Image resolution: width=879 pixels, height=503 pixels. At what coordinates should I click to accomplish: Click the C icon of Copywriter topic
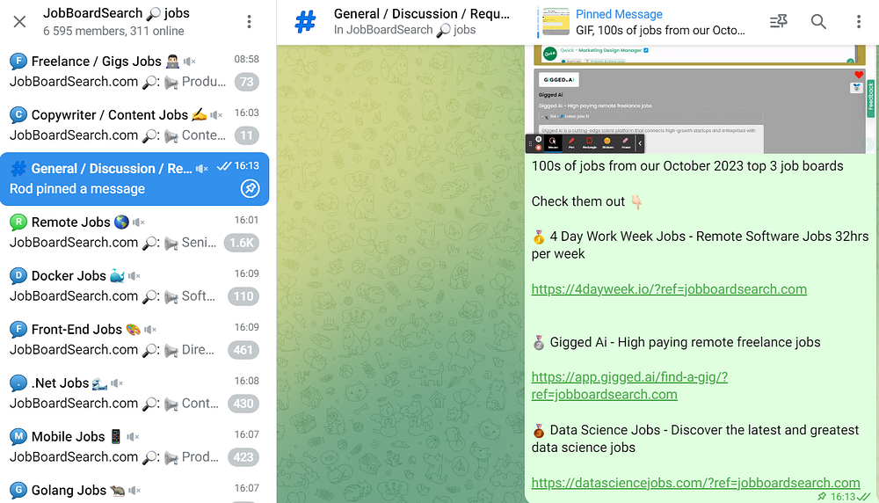pyautogui.click(x=18, y=115)
